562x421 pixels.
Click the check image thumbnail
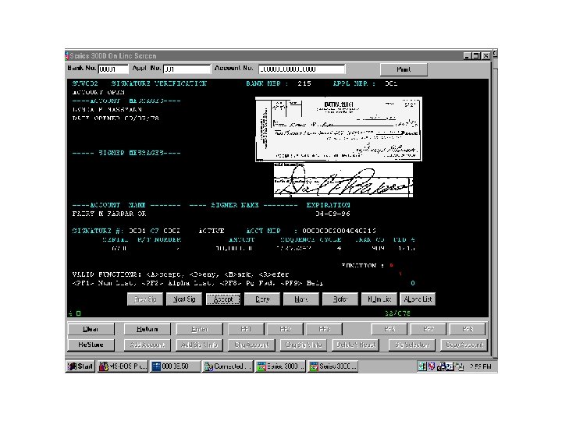338,129
